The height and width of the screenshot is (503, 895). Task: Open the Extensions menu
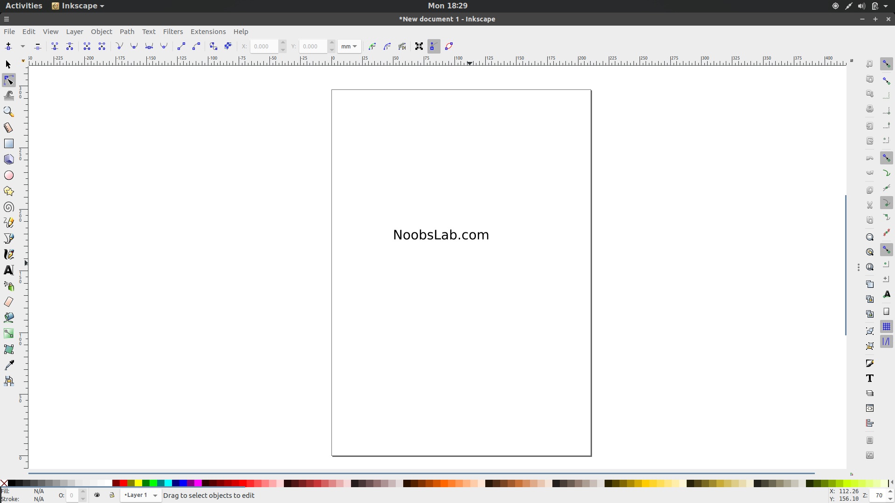coord(208,31)
